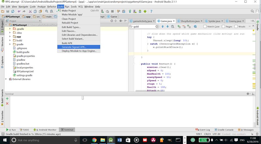Open the TODO tool window
This screenshot has width=261, height=144.
point(24,130)
